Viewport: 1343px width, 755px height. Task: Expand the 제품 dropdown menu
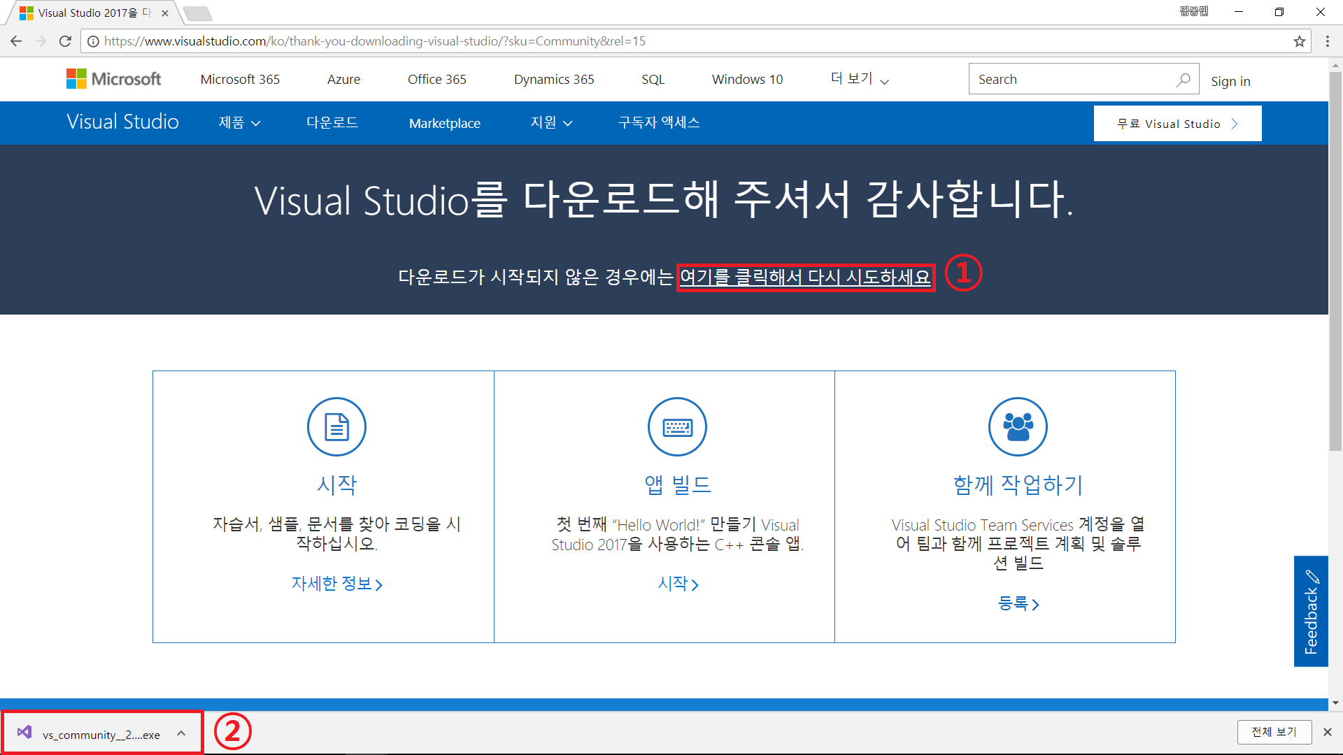click(239, 123)
